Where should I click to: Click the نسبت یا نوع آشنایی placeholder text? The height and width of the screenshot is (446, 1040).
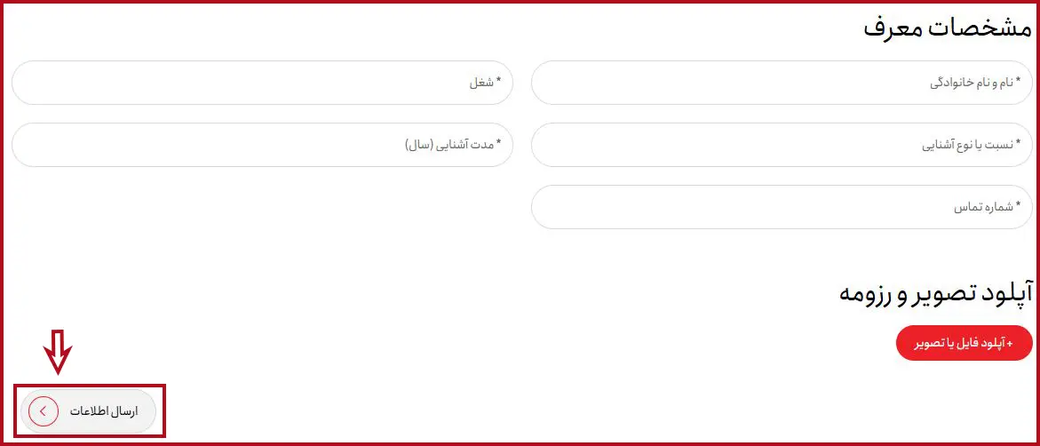(x=970, y=145)
